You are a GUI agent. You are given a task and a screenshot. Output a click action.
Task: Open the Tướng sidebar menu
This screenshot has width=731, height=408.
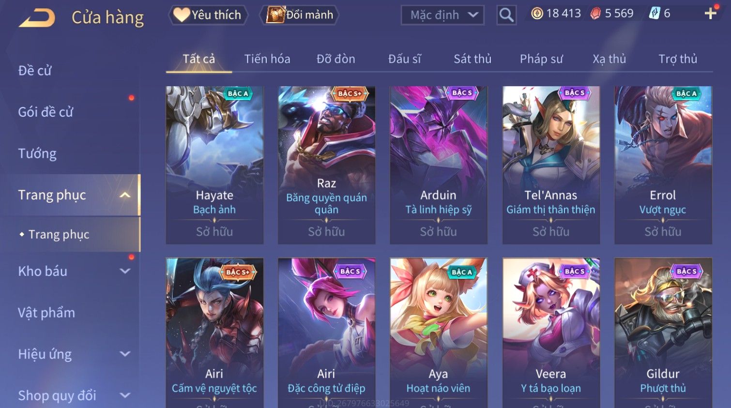click(x=37, y=153)
